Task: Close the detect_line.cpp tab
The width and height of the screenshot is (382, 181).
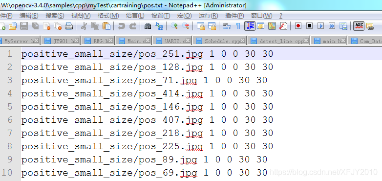Action: tap(306, 41)
